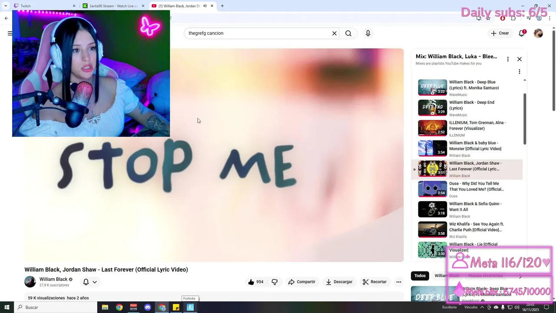Play Wiz Khalifa - See You Again
The image size is (556, 313).
tap(467, 230)
